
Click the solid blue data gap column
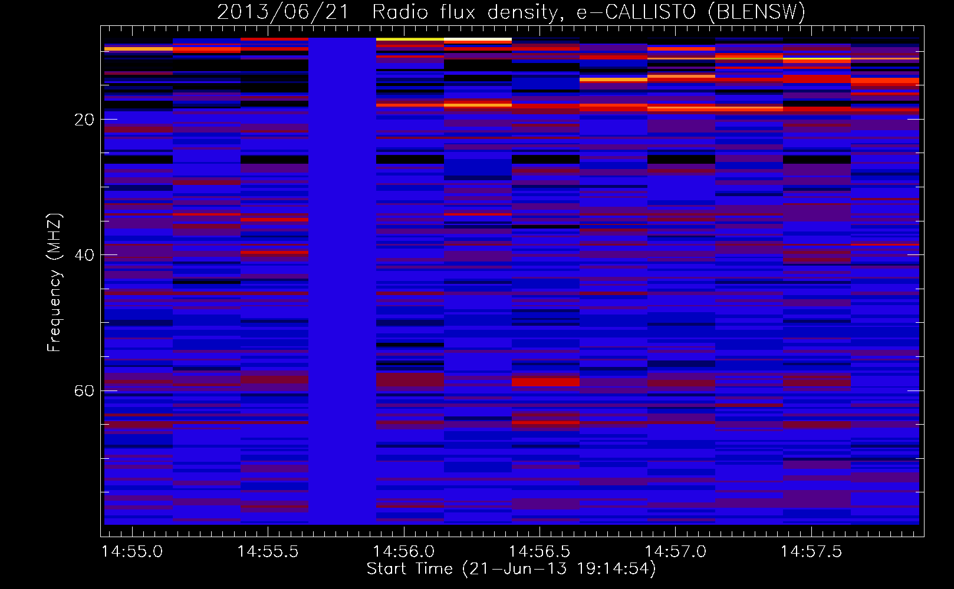[342, 281]
